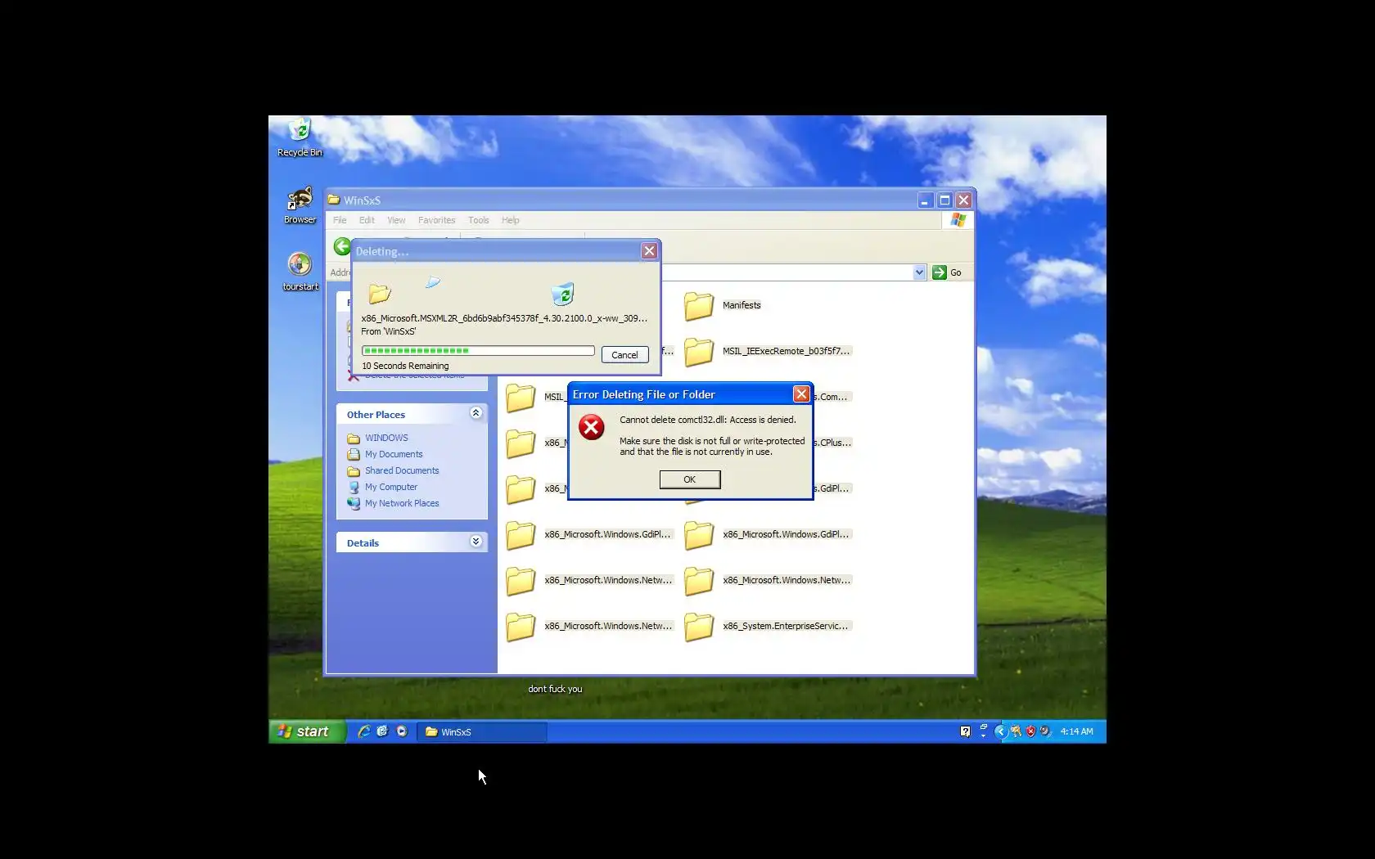
Task: Click the tray icon beside the red shield
Action: pyautogui.click(x=1016, y=731)
